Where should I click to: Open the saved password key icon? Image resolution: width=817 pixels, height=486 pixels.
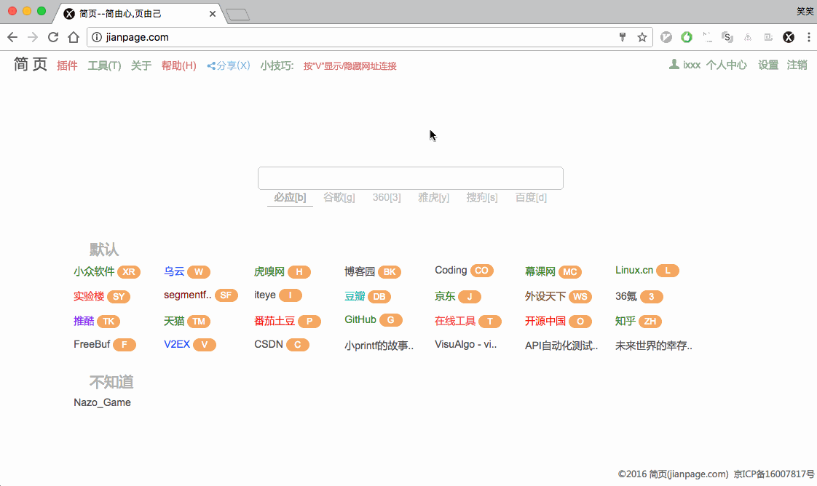[622, 37]
